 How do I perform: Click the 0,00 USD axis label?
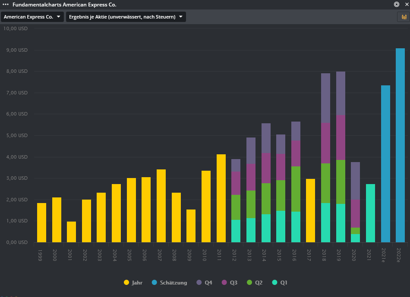(x=17, y=242)
